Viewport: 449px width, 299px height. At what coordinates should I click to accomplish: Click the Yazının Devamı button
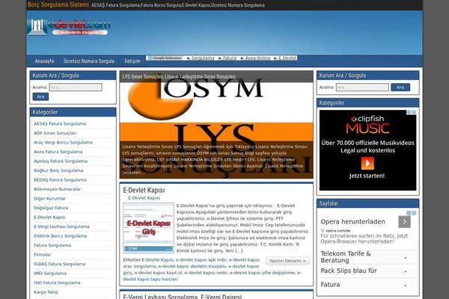[x=287, y=261]
